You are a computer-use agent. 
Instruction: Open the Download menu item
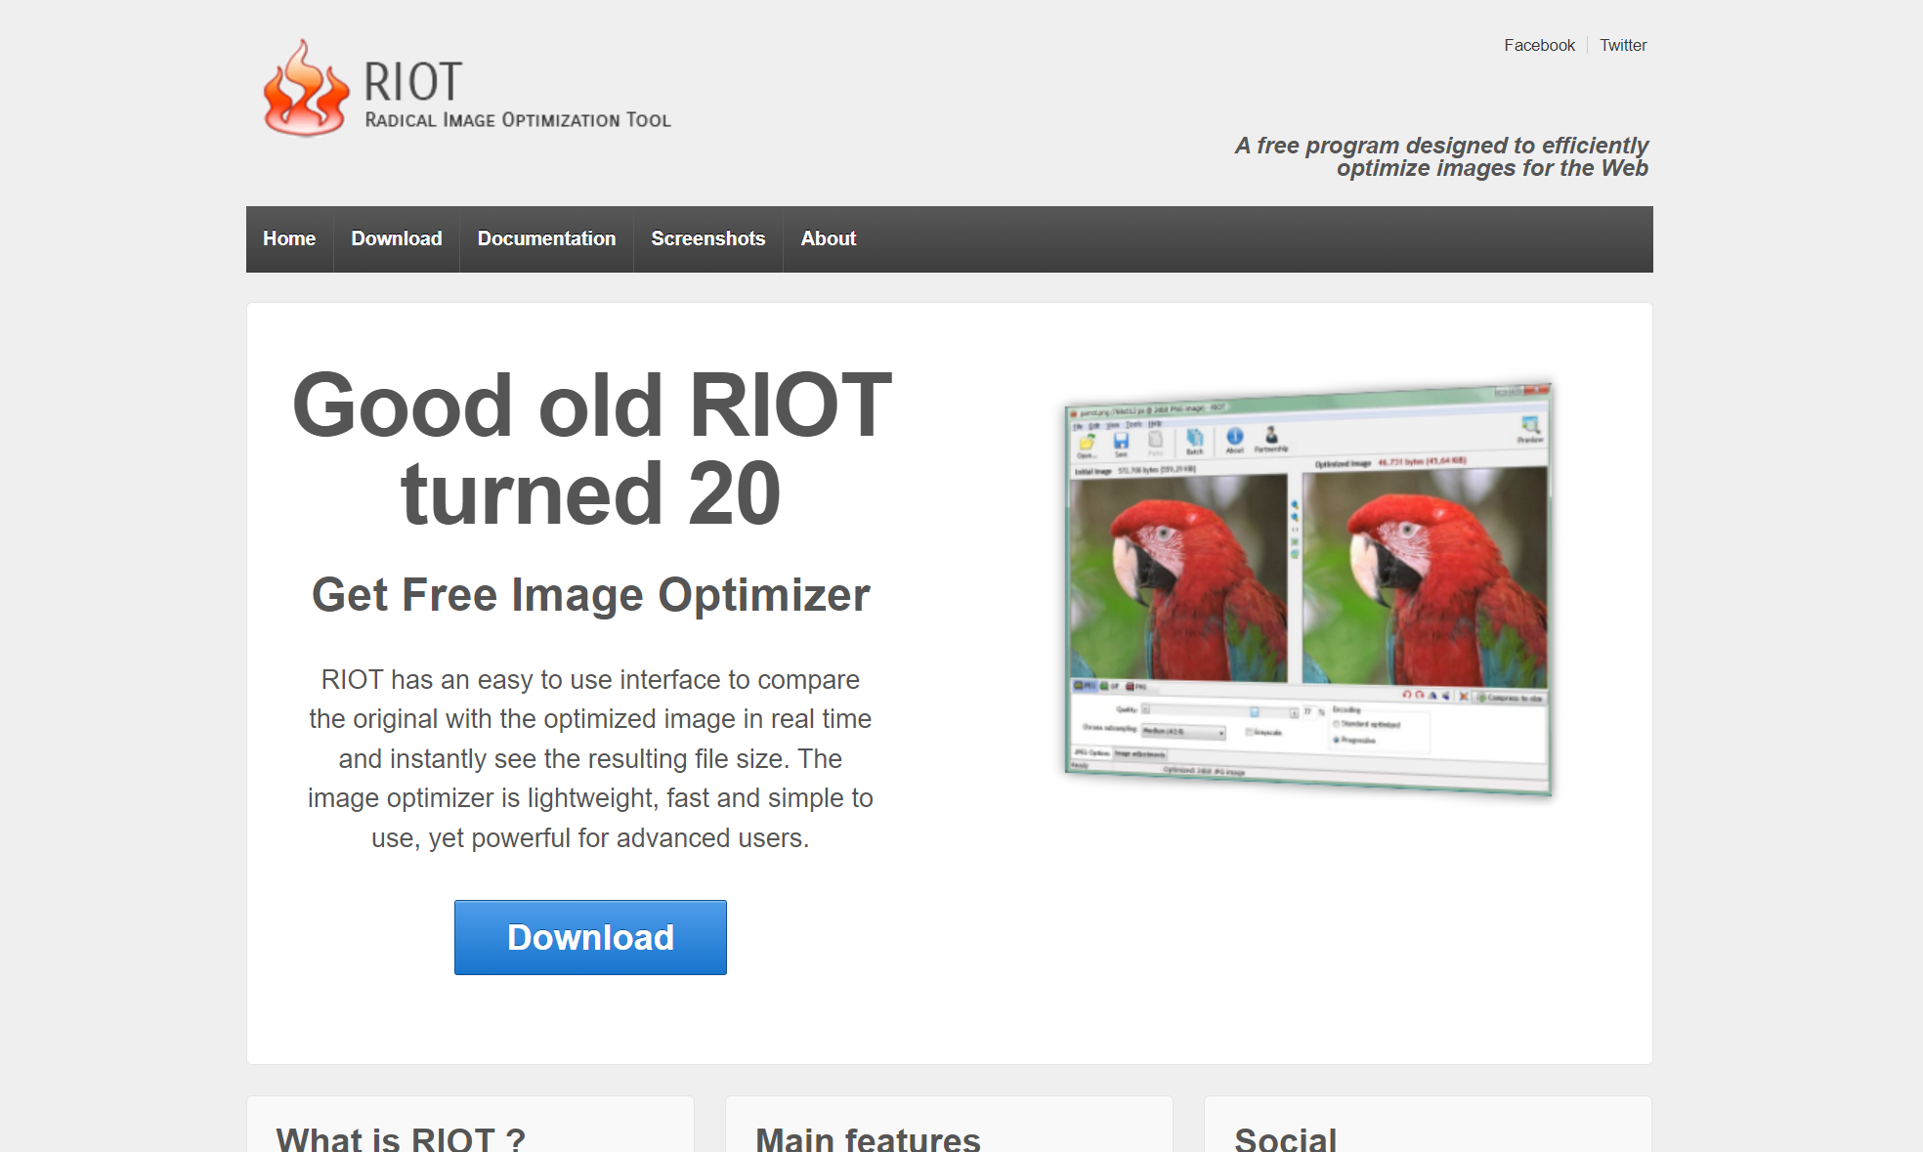(397, 238)
